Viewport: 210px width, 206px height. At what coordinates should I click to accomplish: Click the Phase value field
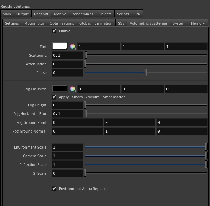click(x=67, y=73)
